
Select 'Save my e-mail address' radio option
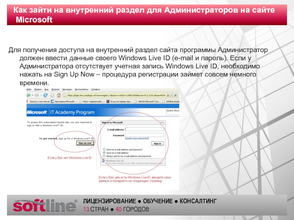pyautogui.click(x=104, y=153)
